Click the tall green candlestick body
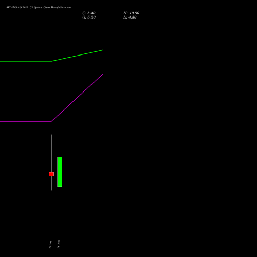 (x=60, y=172)
